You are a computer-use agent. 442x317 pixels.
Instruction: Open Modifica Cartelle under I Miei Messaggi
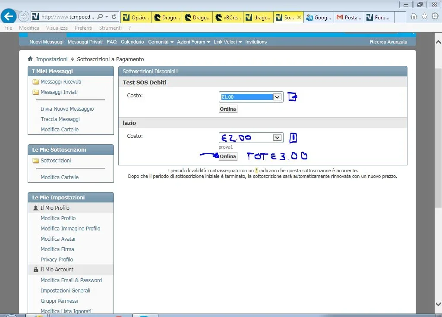pos(60,130)
